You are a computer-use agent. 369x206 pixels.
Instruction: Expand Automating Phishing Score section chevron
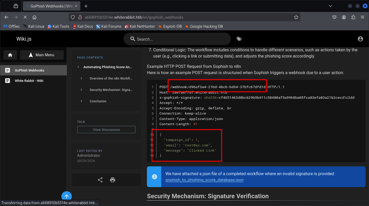point(78,67)
